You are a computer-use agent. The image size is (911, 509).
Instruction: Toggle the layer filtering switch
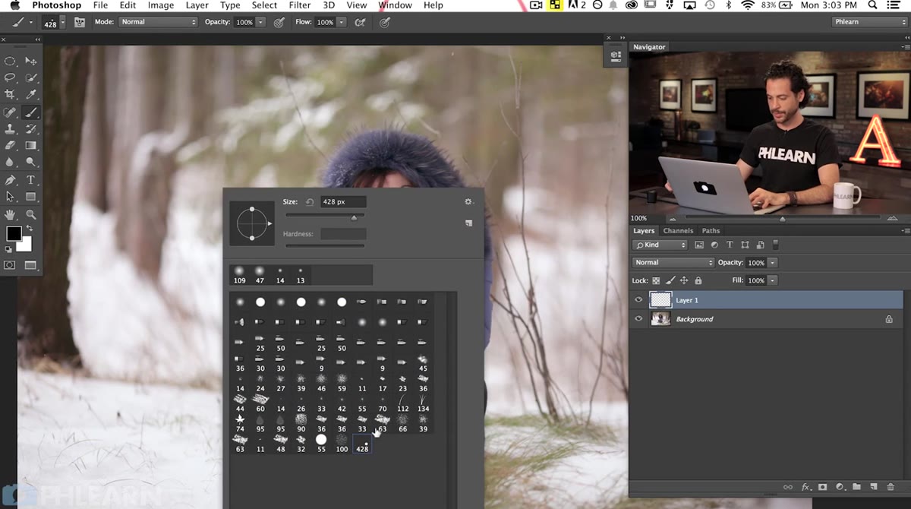[x=775, y=245]
